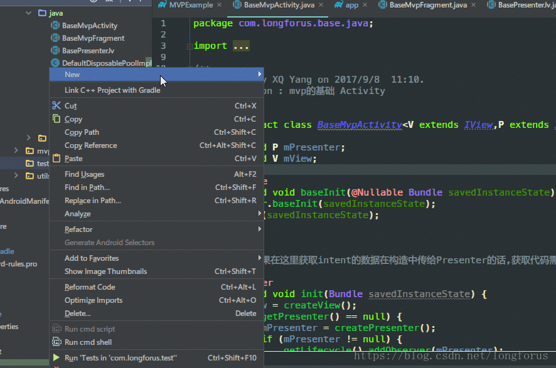Select Find Usages menu entry

pos(156,174)
